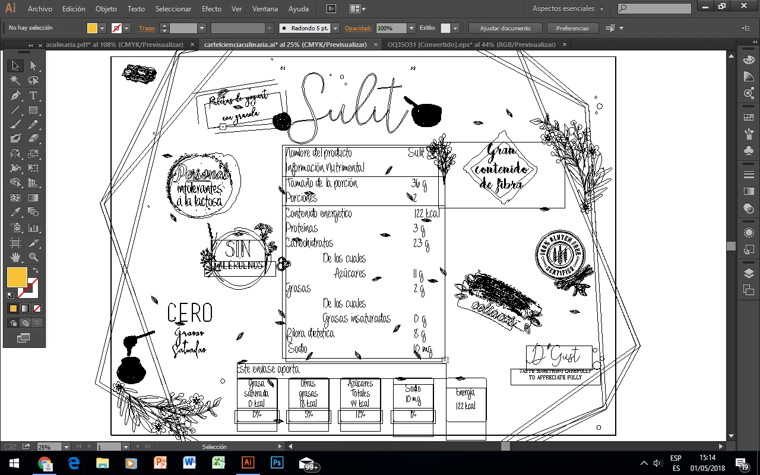Open the Symbols panel club icon
This screenshot has height=475, width=760.
pos(749,150)
